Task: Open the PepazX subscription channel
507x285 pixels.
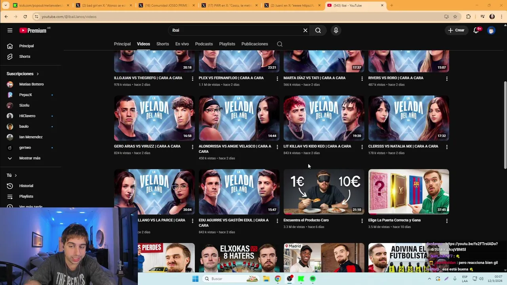Action: (25, 95)
